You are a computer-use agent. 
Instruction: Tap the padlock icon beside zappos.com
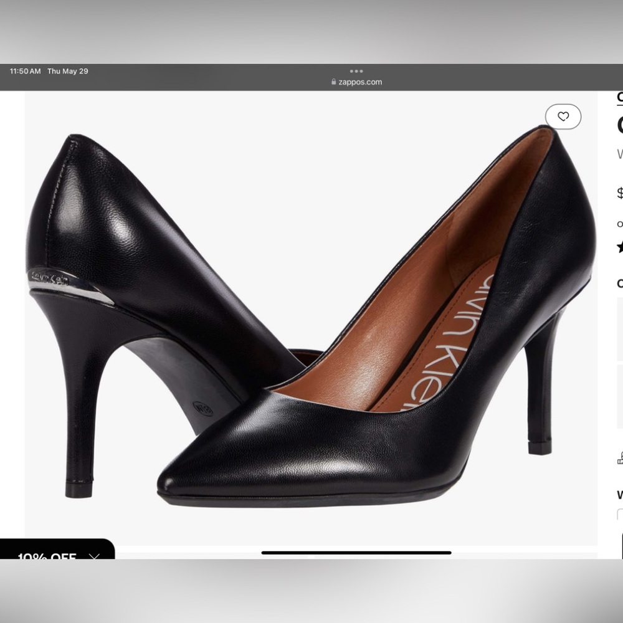tap(334, 82)
